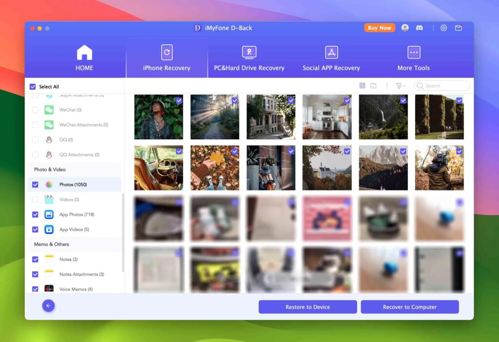
Task: Uncheck the Notes (3) checkbox
Action: click(x=35, y=260)
